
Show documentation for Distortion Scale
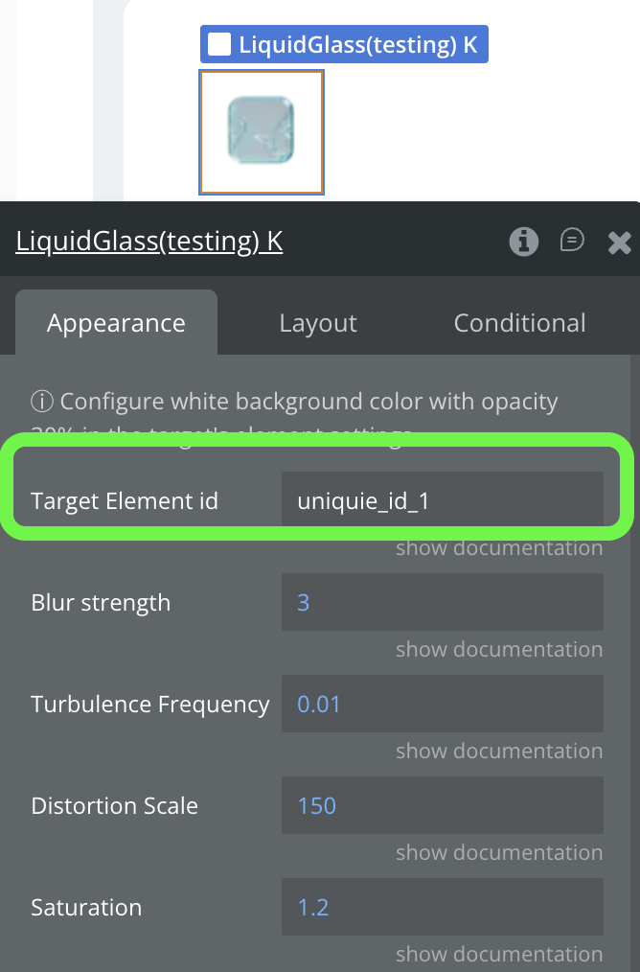[x=499, y=853]
